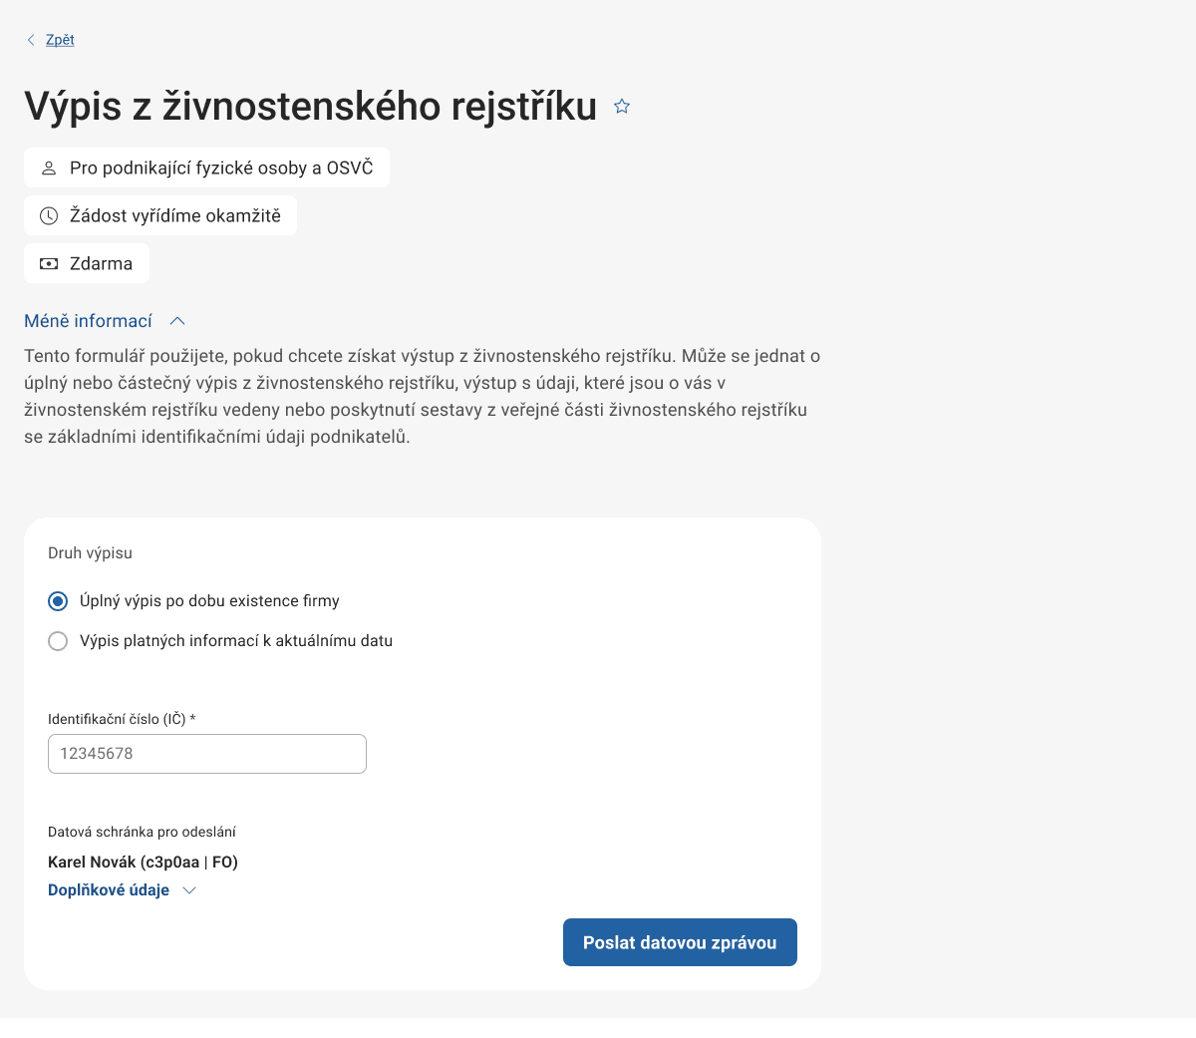The height and width of the screenshot is (1038, 1196).
Task: Follow the 'Zpět' link
Action: 59,40
